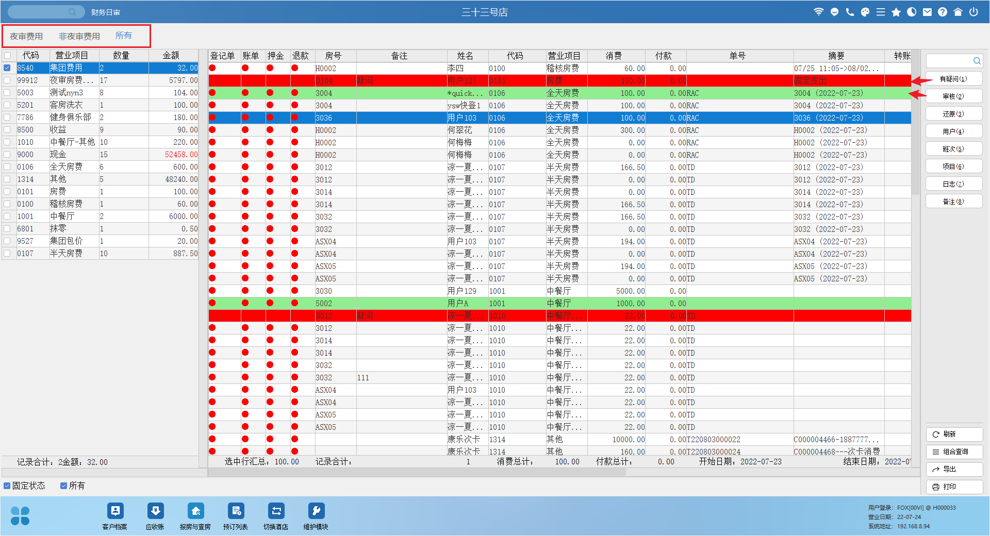Click 登记单 red dot in 李四 row
990x536 pixels.
[x=212, y=68]
